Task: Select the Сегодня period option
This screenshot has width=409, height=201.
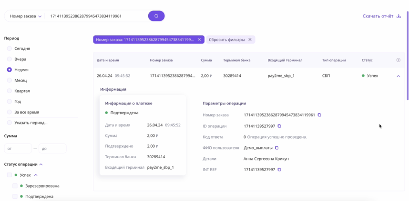Action: point(10,48)
